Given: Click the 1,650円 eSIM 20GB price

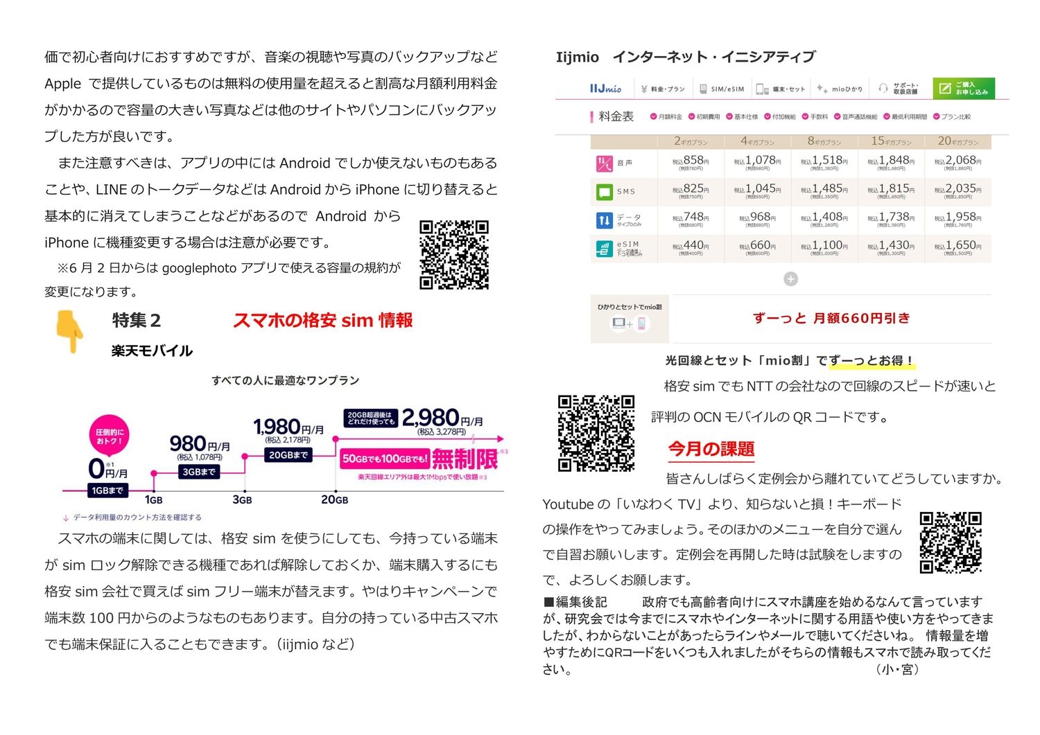Looking at the screenshot, I should tap(958, 246).
